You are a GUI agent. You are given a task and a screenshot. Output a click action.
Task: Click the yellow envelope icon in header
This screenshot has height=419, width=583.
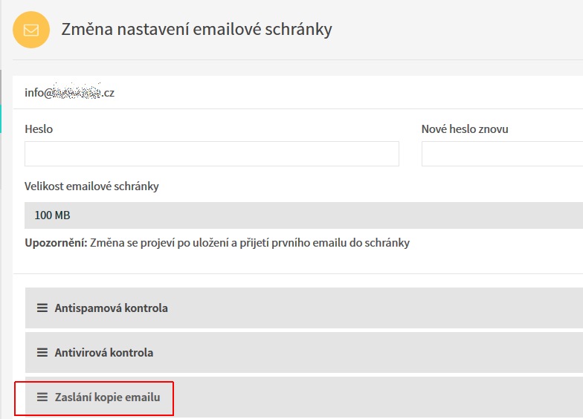(x=31, y=30)
